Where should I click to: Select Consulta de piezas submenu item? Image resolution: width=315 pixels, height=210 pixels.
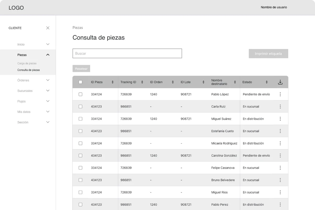[29, 70]
